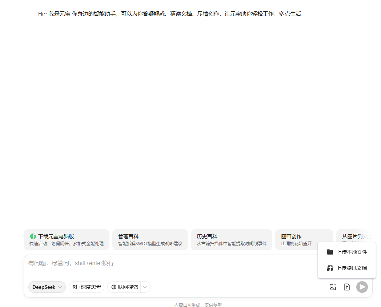Toggle 联网搜索 web search
Image resolution: width=381 pixels, height=307 pixels.
point(124,287)
